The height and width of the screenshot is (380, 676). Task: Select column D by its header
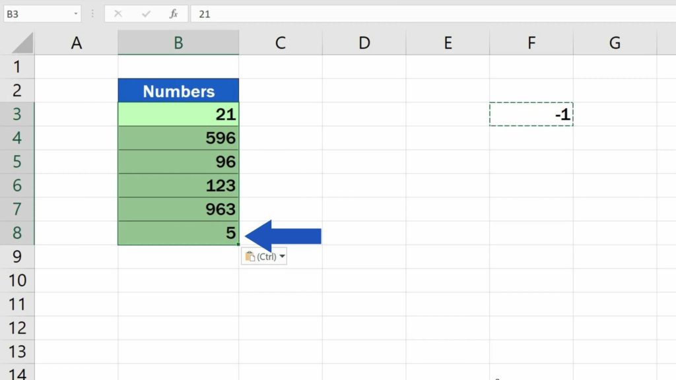click(364, 42)
